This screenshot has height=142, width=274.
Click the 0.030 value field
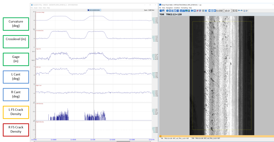(x=219, y=11)
